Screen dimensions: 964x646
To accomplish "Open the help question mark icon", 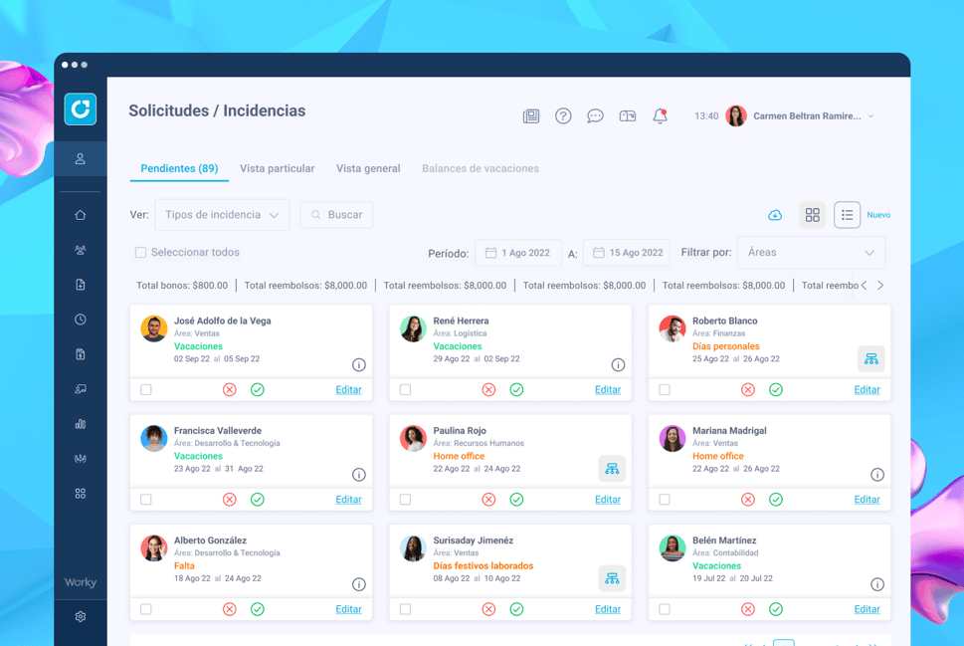I will coord(563,116).
